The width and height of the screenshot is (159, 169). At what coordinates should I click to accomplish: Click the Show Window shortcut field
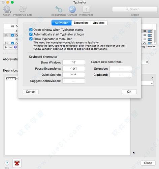(74, 63)
